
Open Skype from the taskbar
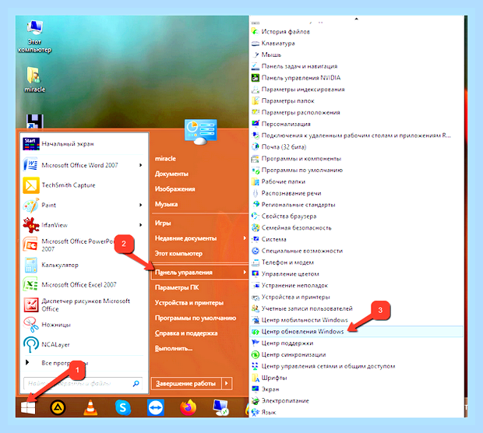[x=123, y=407]
